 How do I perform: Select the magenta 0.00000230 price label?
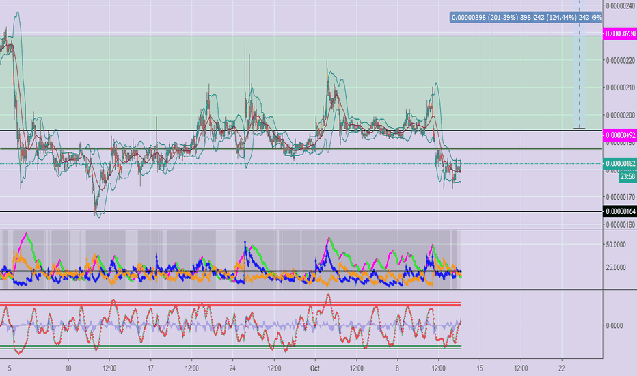[620, 33]
